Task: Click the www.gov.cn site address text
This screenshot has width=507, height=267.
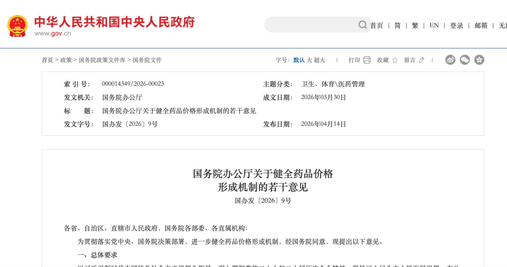Action: click(53, 34)
